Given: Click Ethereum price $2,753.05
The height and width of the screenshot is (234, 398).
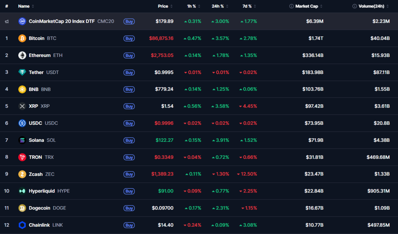Looking at the screenshot, I should pos(162,55).
